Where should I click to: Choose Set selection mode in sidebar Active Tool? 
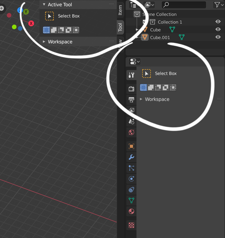coord(46,30)
